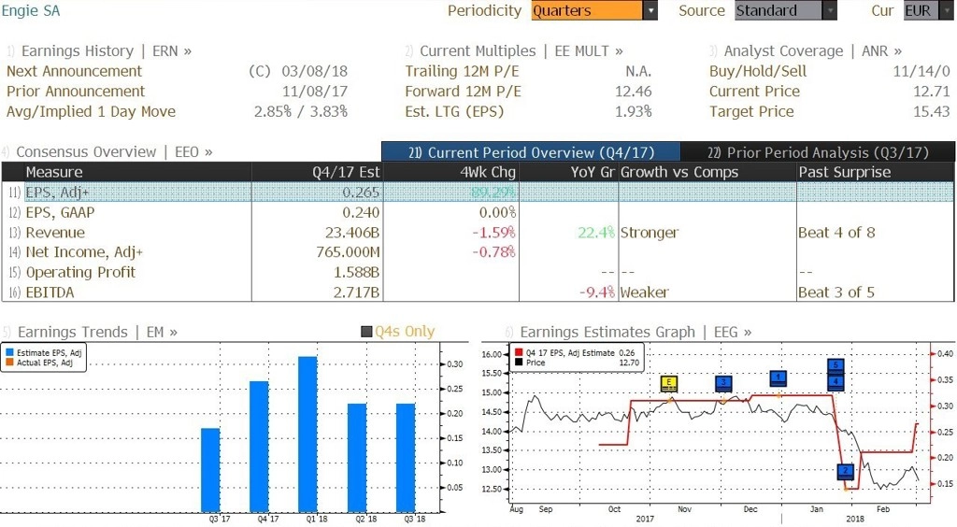Image resolution: width=957 pixels, height=527 pixels.
Task: Click the red Q4 17 EPS estimate legend swatch
Action: click(x=518, y=352)
